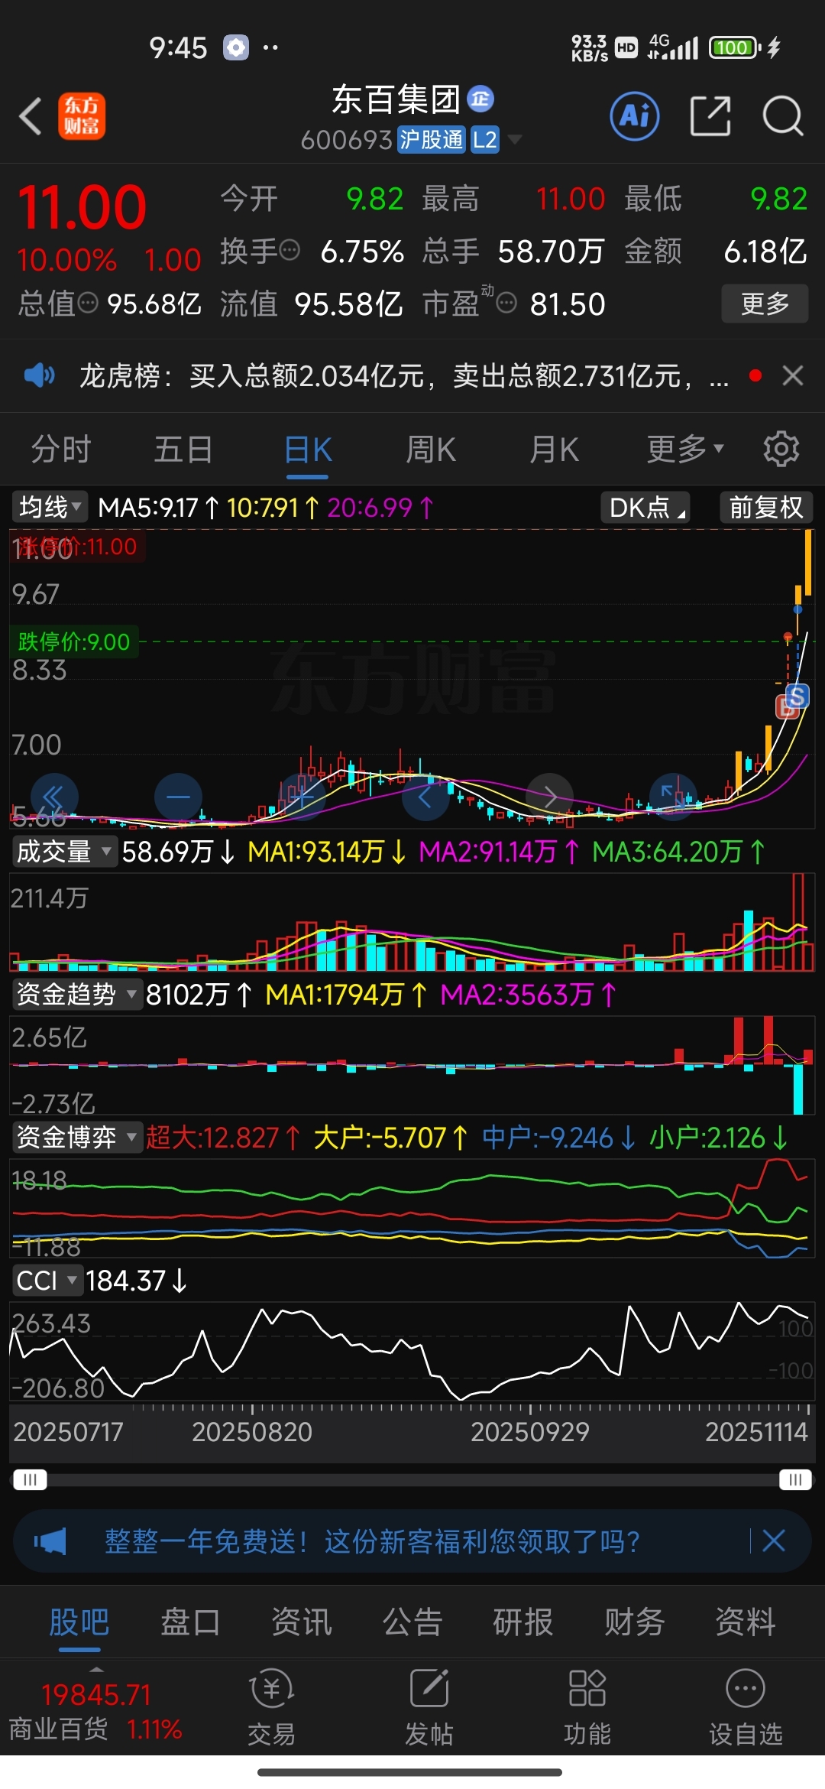The width and height of the screenshot is (825, 1789).
Task: Move chart right with right chevron
Action: 549,797
